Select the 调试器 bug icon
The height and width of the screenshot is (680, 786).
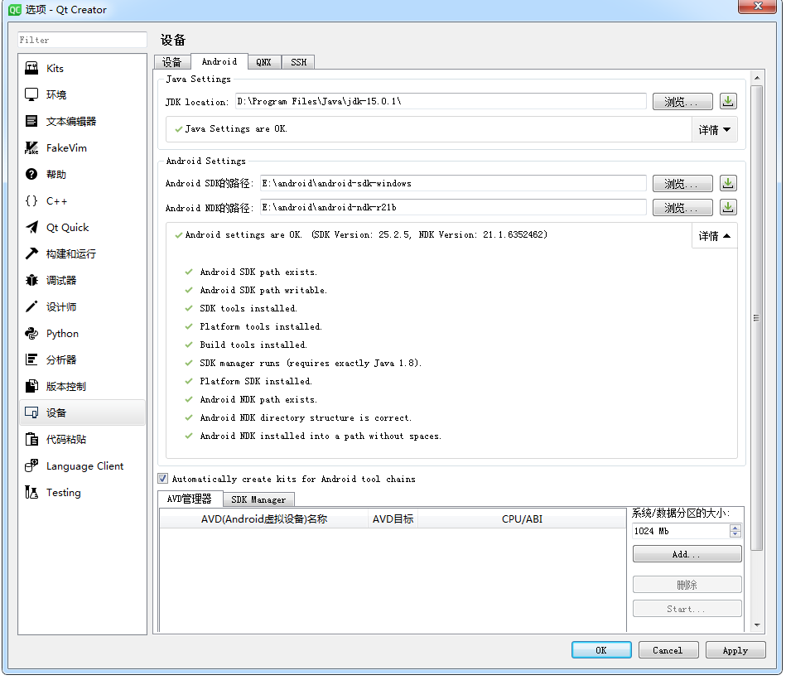pyautogui.click(x=31, y=280)
